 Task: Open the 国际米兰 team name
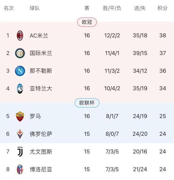41,53
